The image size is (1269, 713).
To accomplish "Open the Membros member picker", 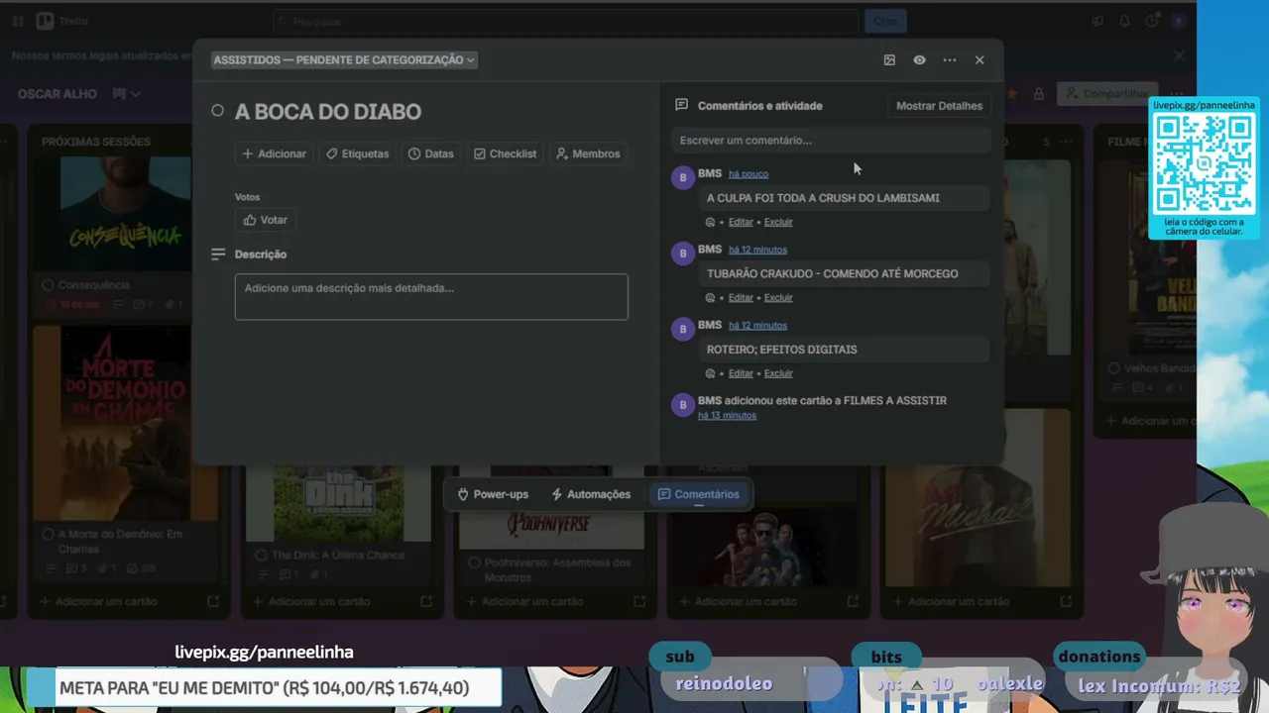I will point(588,153).
